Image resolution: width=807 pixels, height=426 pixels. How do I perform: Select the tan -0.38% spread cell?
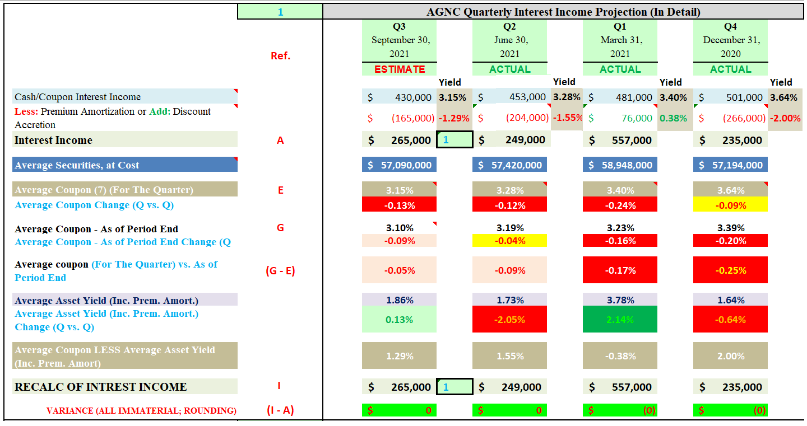pos(620,356)
